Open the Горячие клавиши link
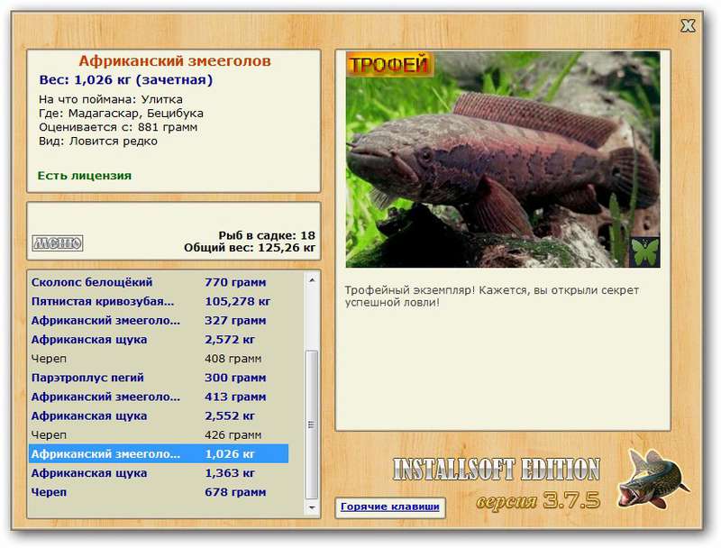Viewport: 721px width, 548px height. 390,507
